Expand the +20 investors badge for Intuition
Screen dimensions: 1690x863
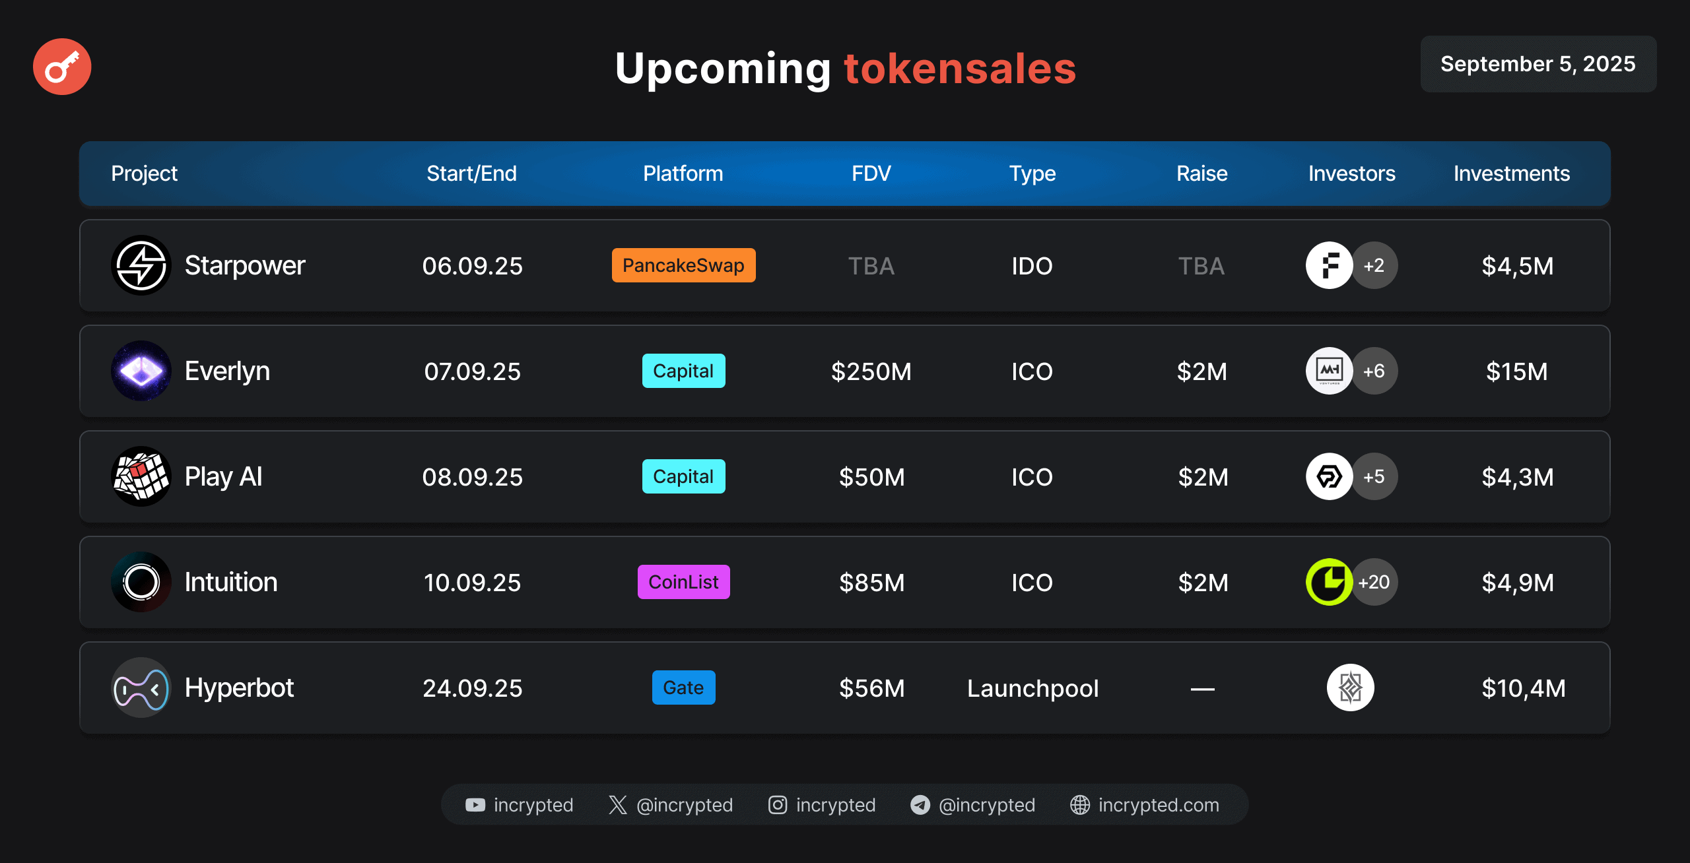click(1375, 582)
